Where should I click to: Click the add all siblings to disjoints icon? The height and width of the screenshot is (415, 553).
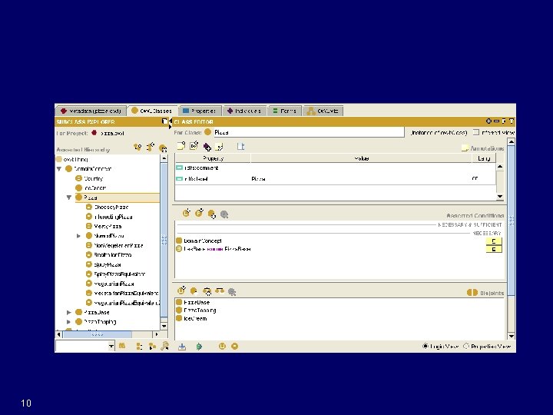pos(207,291)
